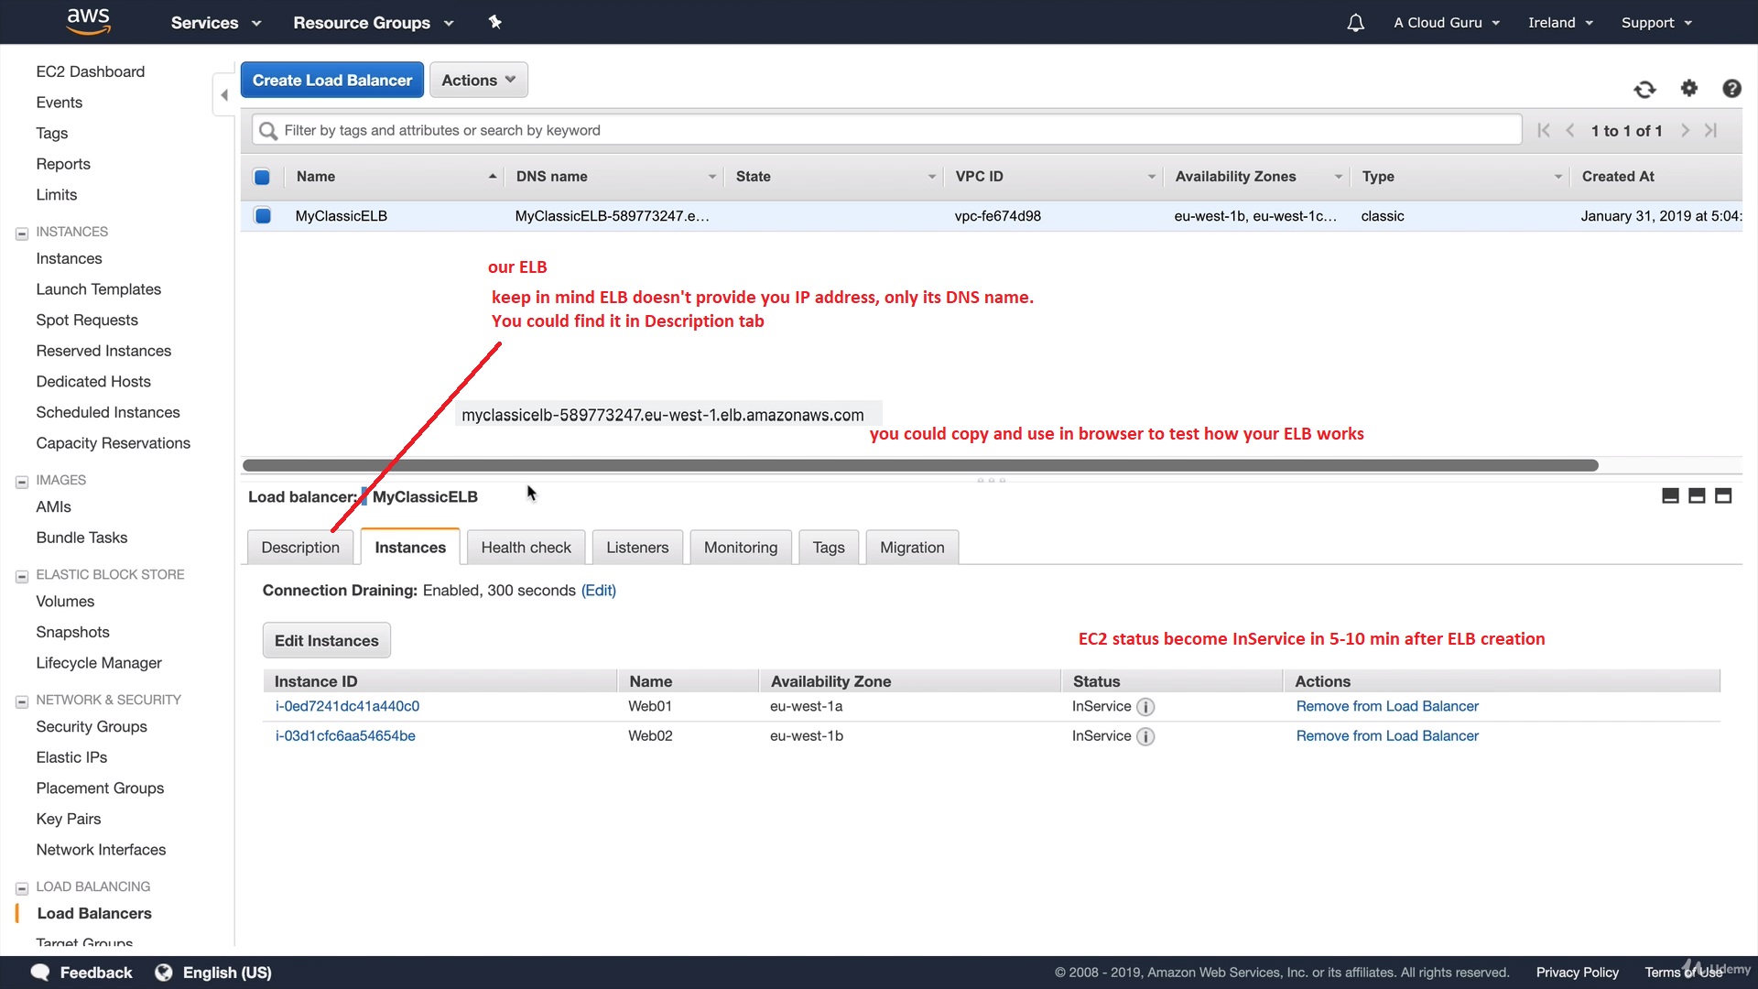
Task: Open the Ireland region dropdown
Action: (x=1560, y=23)
